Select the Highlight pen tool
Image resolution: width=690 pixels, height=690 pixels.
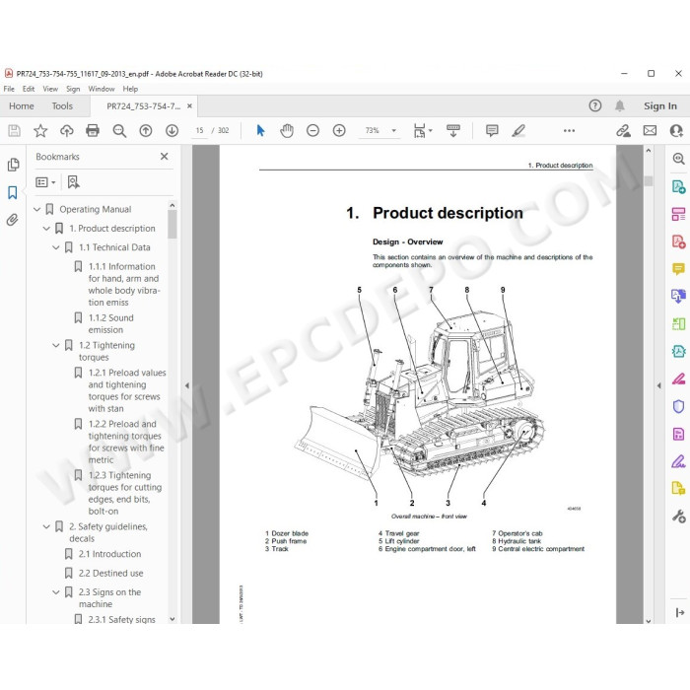pos(518,131)
